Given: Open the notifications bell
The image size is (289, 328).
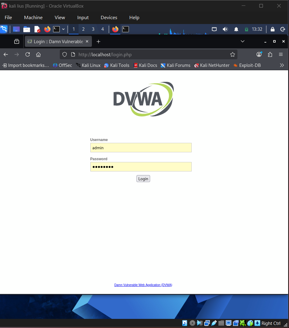Looking at the screenshot, I should (x=236, y=29).
